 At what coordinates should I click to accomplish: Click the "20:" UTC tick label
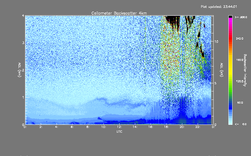click(182, 127)
